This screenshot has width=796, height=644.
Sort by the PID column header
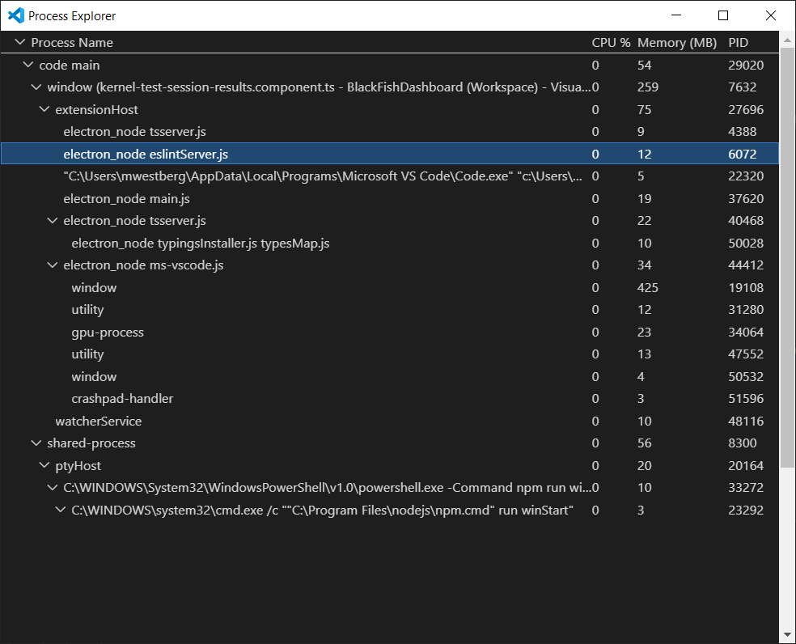pyautogui.click(x=737, y=42)
